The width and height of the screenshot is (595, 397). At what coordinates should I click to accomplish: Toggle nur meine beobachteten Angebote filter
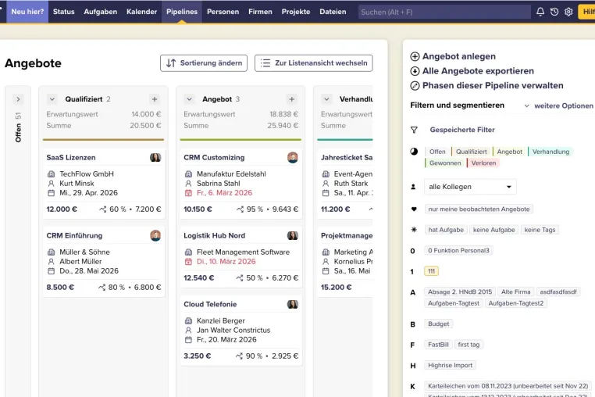click(479, 209)
